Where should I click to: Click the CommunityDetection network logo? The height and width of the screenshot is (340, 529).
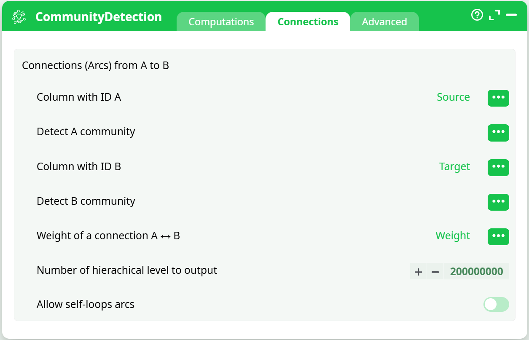point(19,16)
